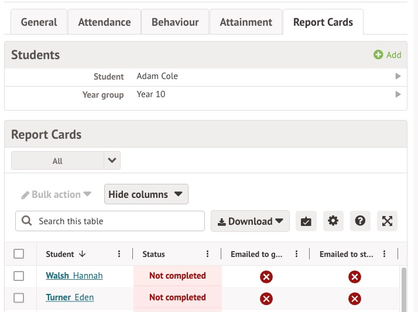Select checkbox for Turner Eden row

click(x=19, y=298)
